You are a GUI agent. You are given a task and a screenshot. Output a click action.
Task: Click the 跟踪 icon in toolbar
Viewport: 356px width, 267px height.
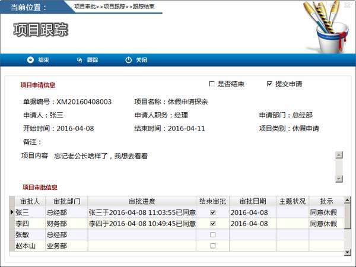[80, 60]
